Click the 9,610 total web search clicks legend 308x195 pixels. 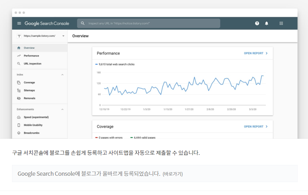(x=115, y=64)
